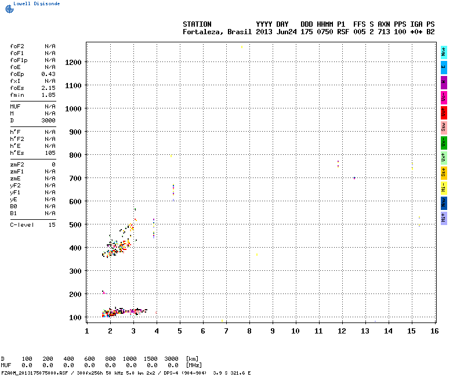Select the B1 parameter label

13,213
